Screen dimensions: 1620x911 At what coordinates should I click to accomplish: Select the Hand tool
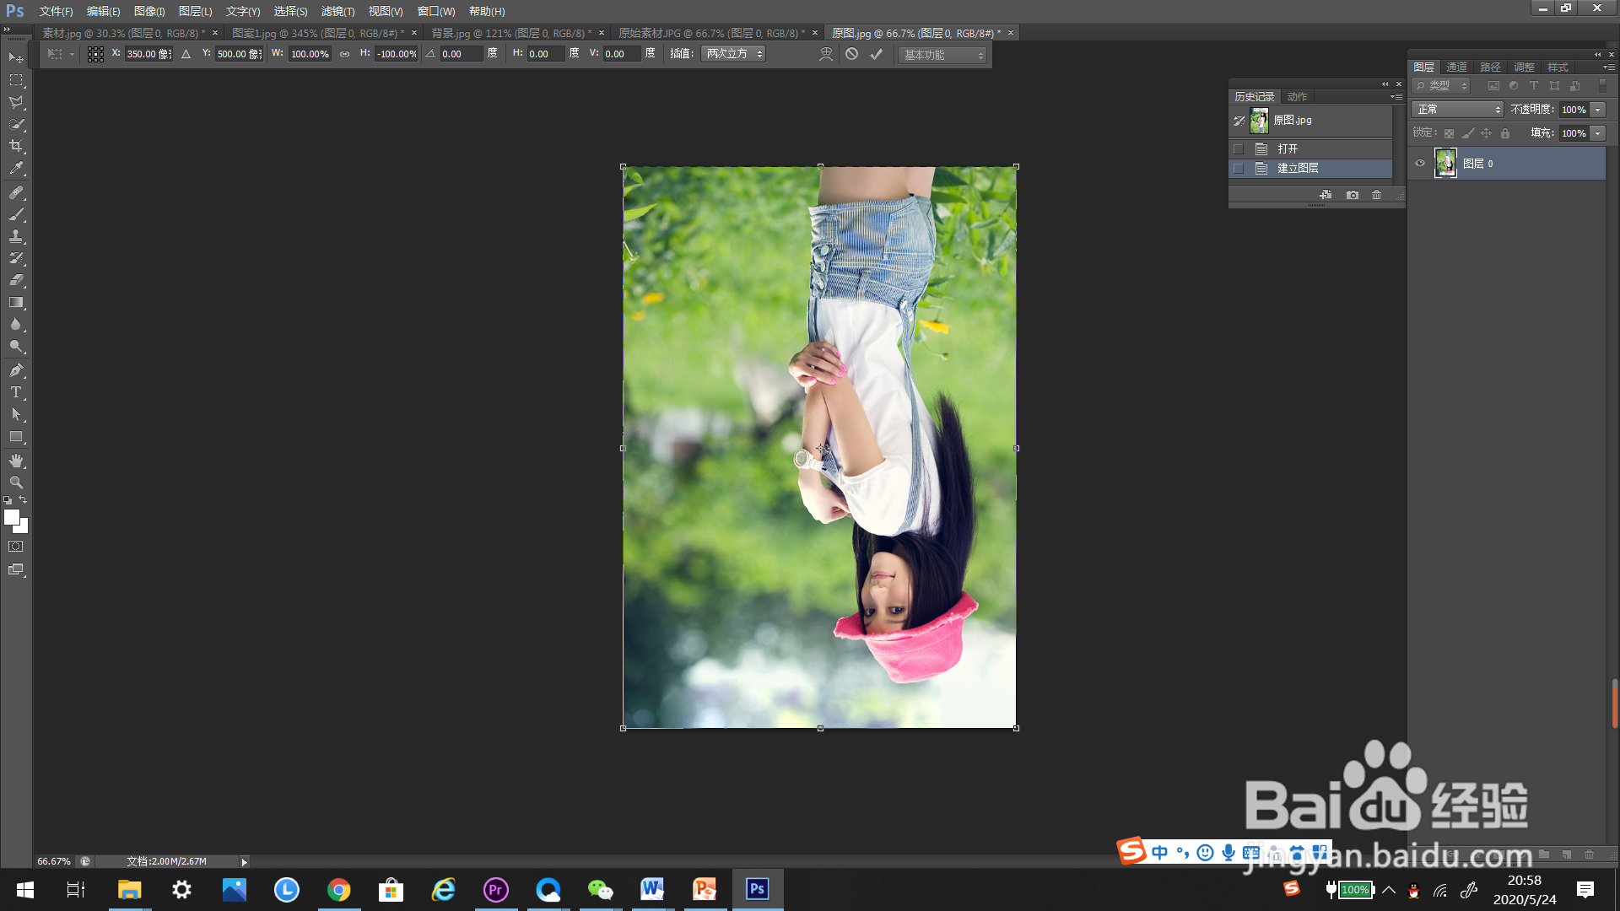tap(16, 461)
